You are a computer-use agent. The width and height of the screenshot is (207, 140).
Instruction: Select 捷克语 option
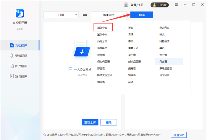132,68
